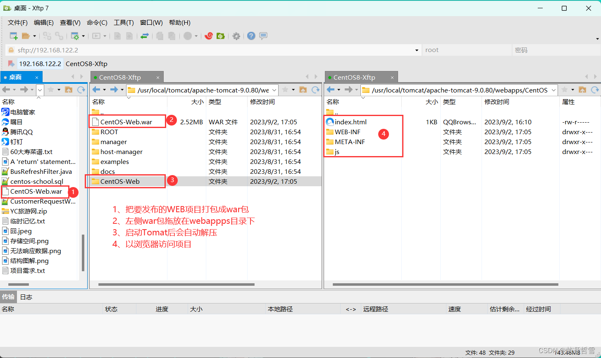Click favorites star in middle webapps panel
The image size is (601, 358).
(x=285, y=90)
